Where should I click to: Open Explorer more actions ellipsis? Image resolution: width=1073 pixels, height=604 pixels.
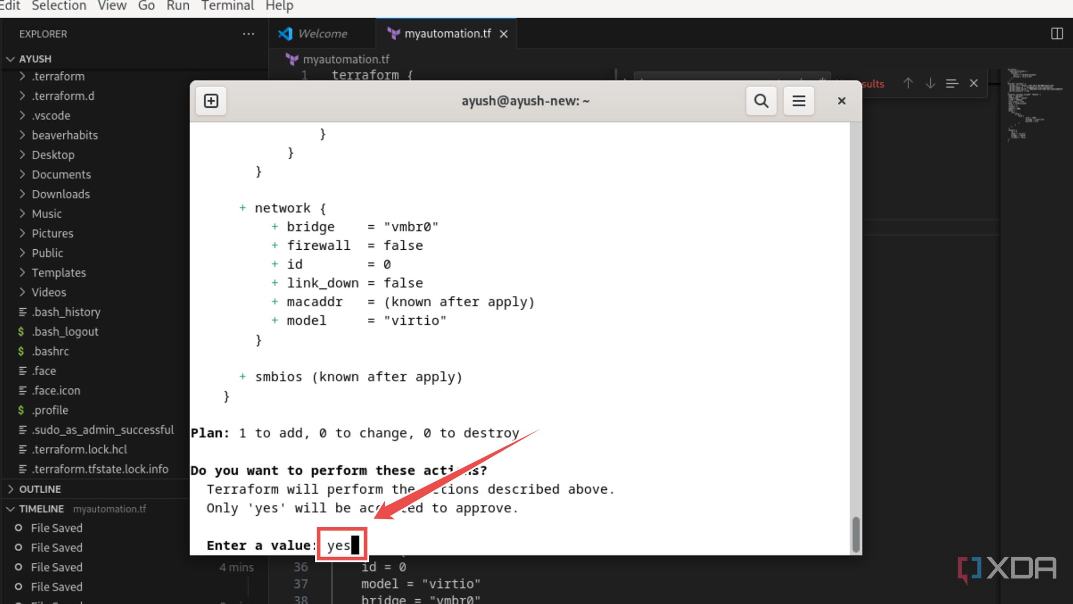249,34
